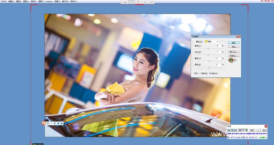Click the green volume slider in 控制 panel

pyautogui.click(x=264, y=138)
